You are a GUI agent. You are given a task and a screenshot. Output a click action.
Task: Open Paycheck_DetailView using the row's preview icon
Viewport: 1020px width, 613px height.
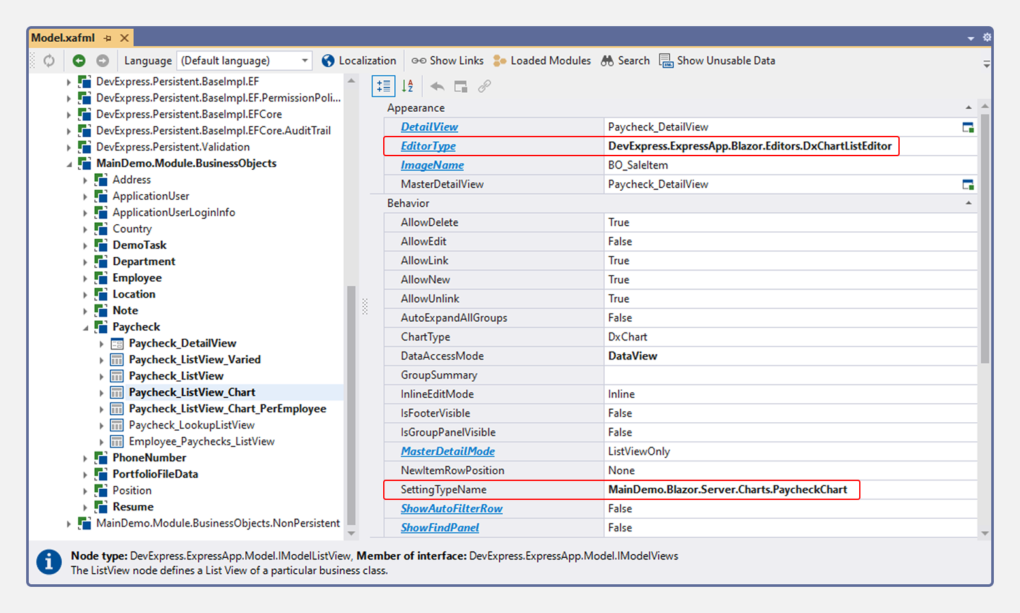(968, 127)
